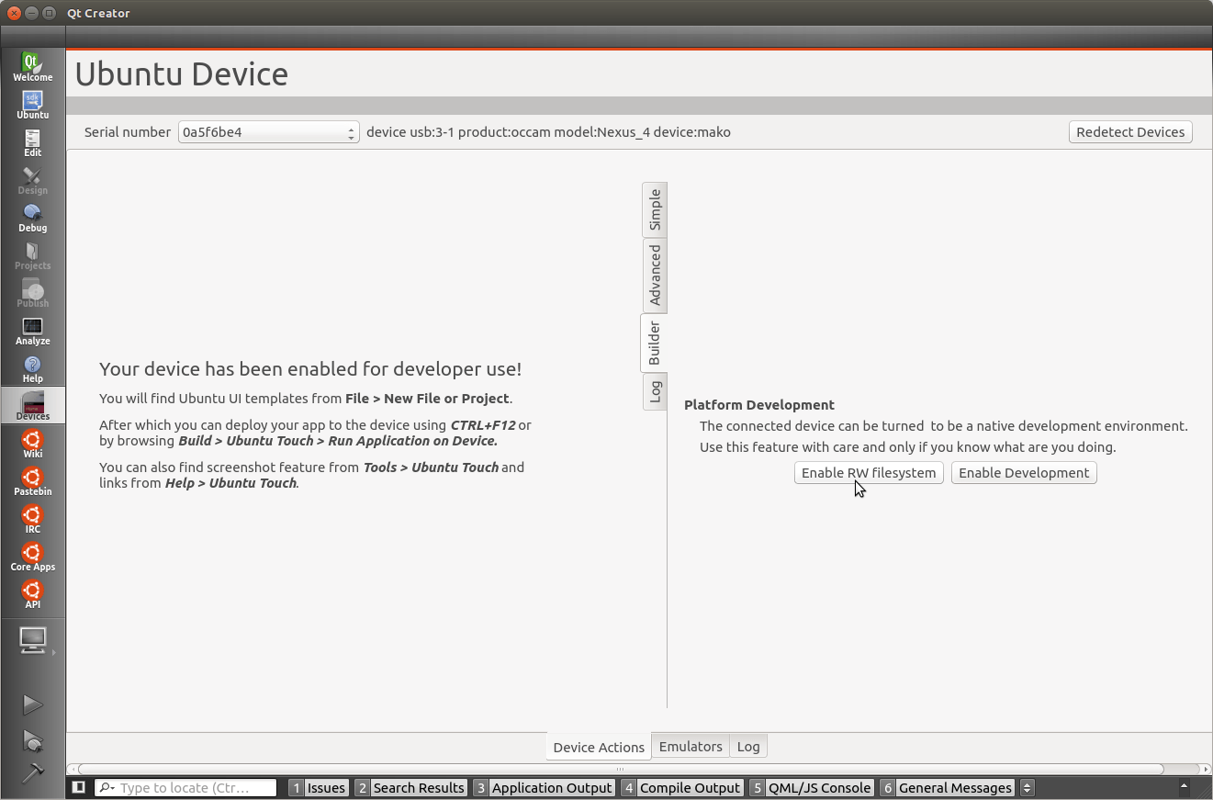Click Enable RW filesystem button
Viewport: 1213px width, 800px height.
coord(869,473)
